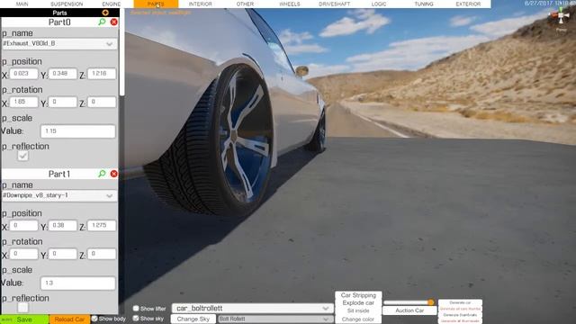Open the EXTERIOR tab
The image size is (576, 324).
pyautogui.click(x=468, y=4)
